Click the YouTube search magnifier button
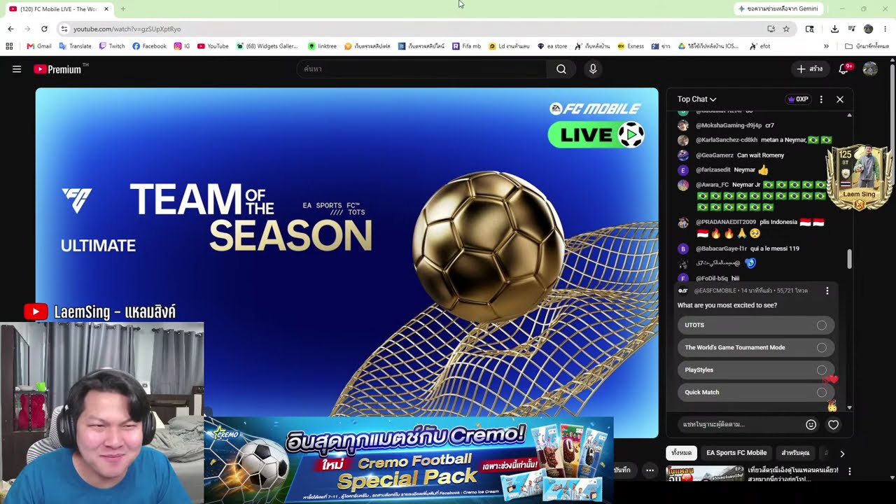This screenshot has height=504, width=896. coord(561,69)
